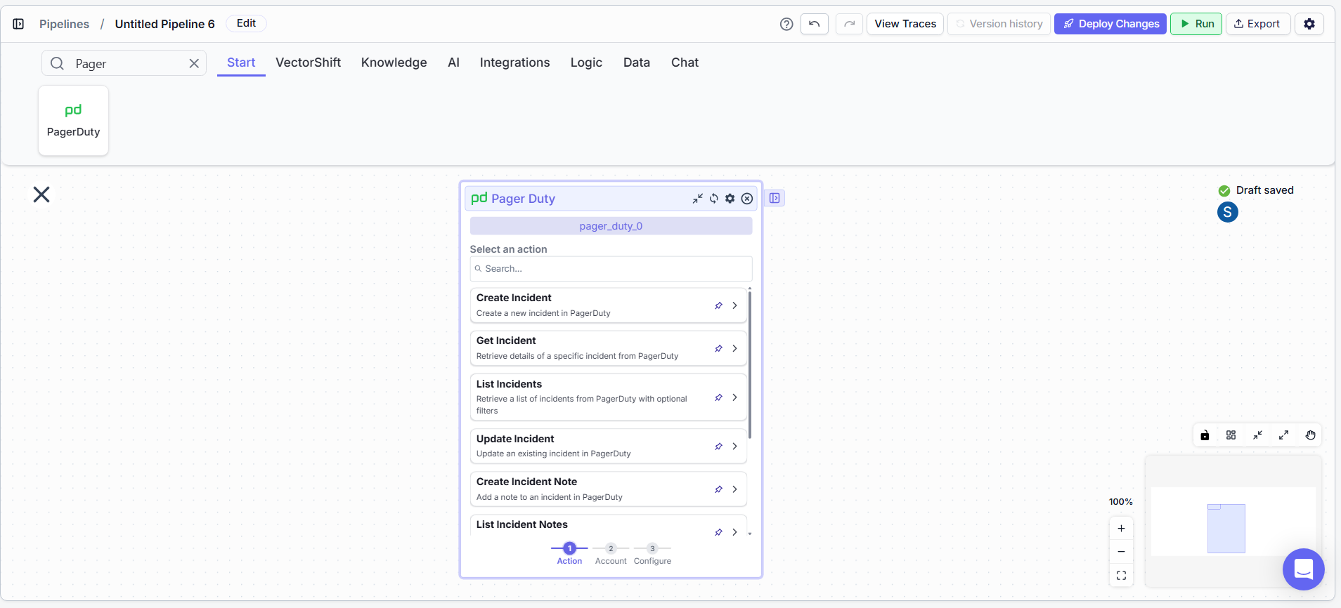Screen dimensions: 1341x608
Task: Expand Update Incident chevron
Action: (734, 447)
